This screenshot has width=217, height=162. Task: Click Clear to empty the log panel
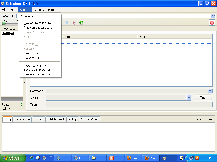pyautogui.click(x=210, y=119)
